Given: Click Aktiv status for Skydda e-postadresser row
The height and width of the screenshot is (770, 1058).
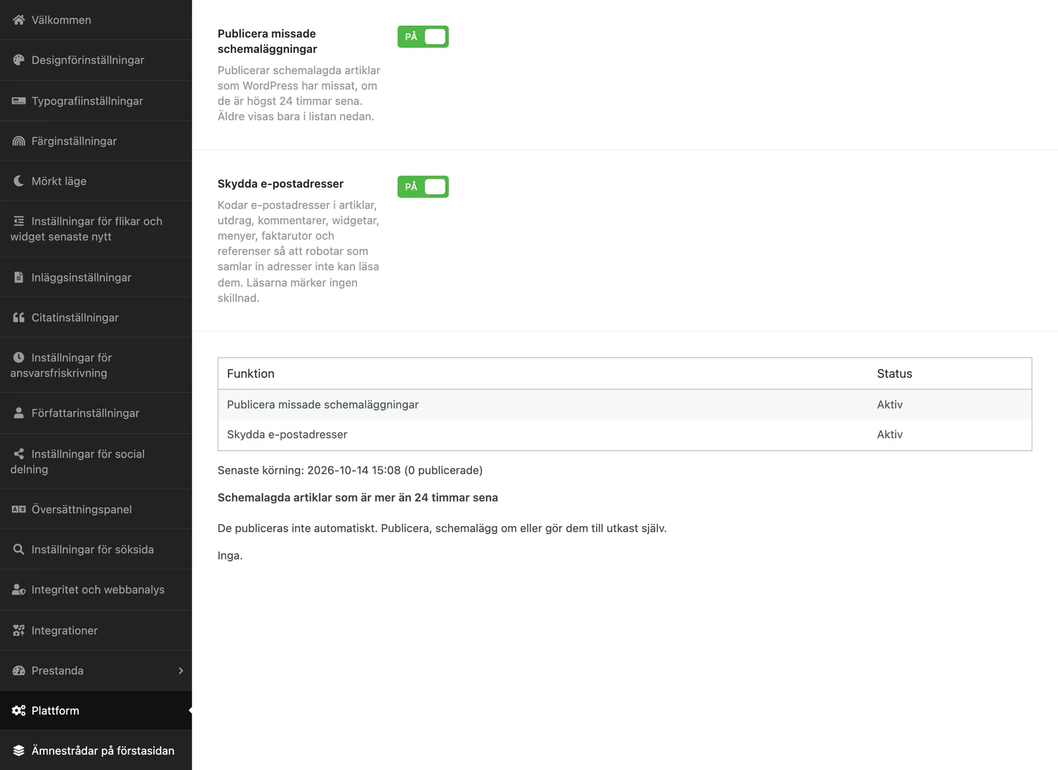Looking at the screenshot, I should tap(890, 435).
